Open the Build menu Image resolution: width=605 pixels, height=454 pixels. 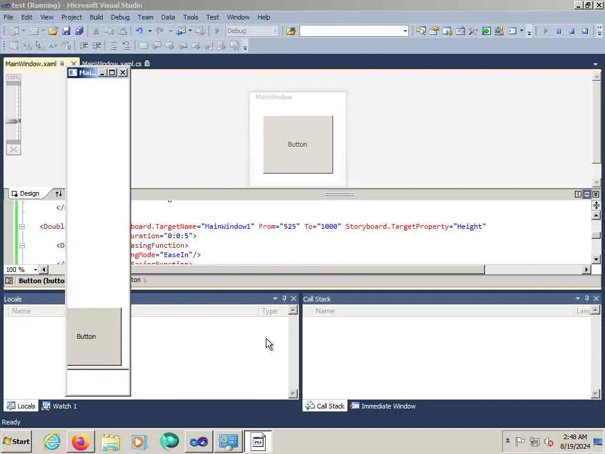click(96, 17)
